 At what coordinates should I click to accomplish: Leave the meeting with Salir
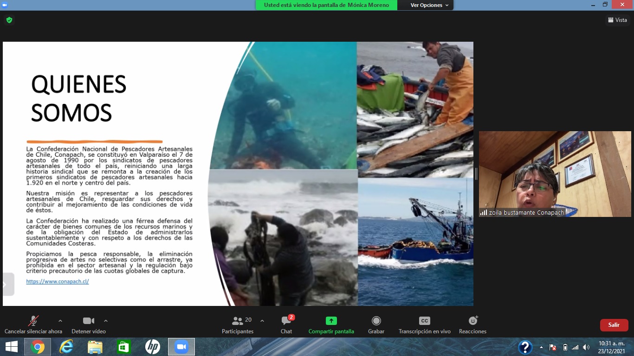point(614,325)
